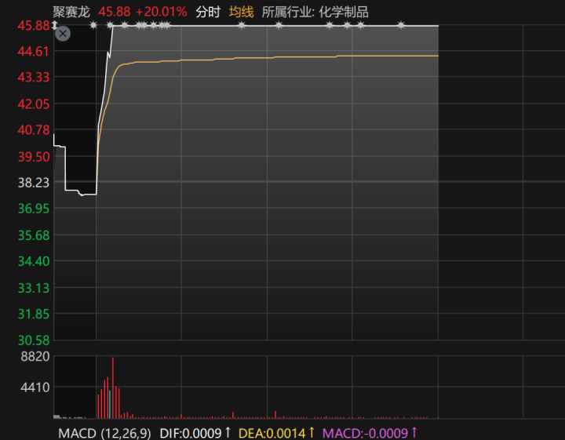Select the 分时 intraday chart label
The image size is (565, 440).
point(208,13)
